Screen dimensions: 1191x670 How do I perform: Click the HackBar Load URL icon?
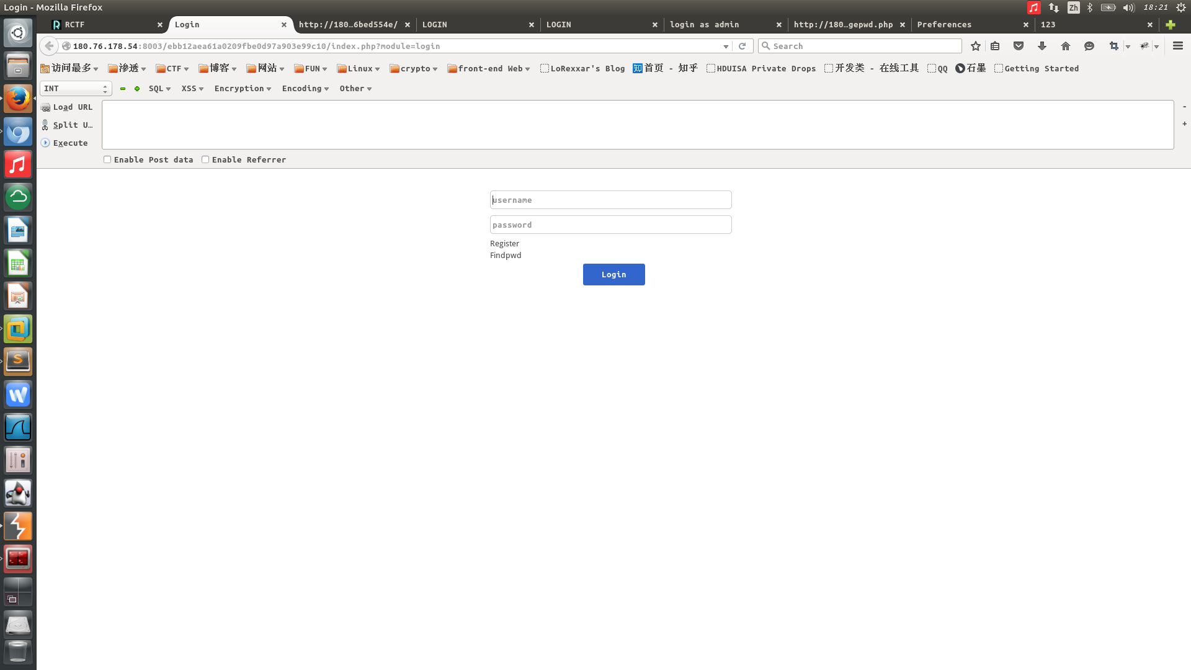tap(45, 107)
